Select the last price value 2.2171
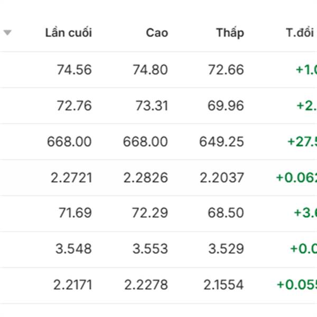The height and width of the screenshot is (317, 317). pyautogui.click(x=72, y=285)
